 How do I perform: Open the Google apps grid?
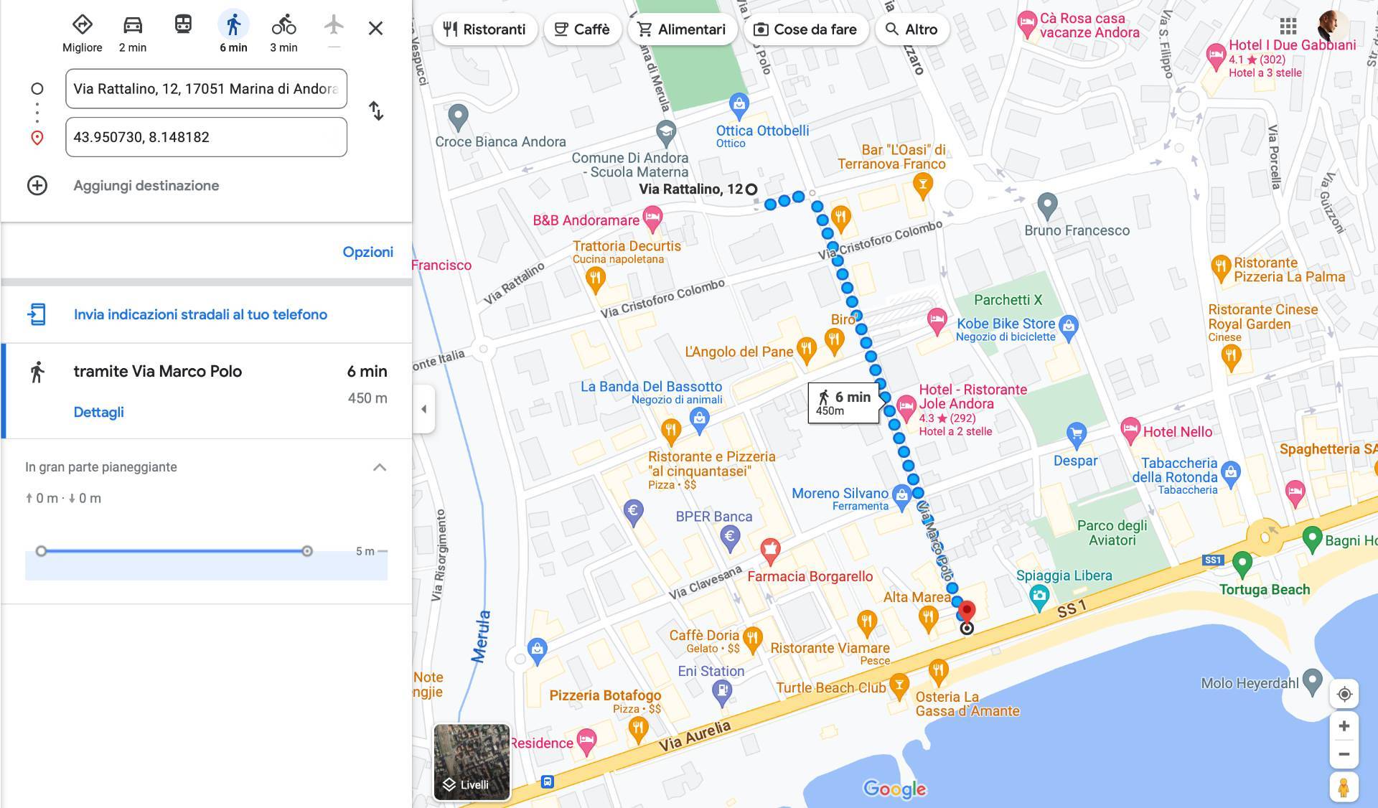(x=1288, y=27)
